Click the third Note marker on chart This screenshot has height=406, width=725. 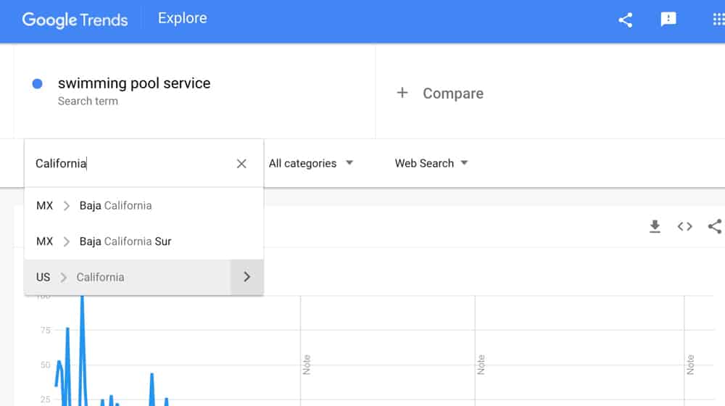coord(690,365)
